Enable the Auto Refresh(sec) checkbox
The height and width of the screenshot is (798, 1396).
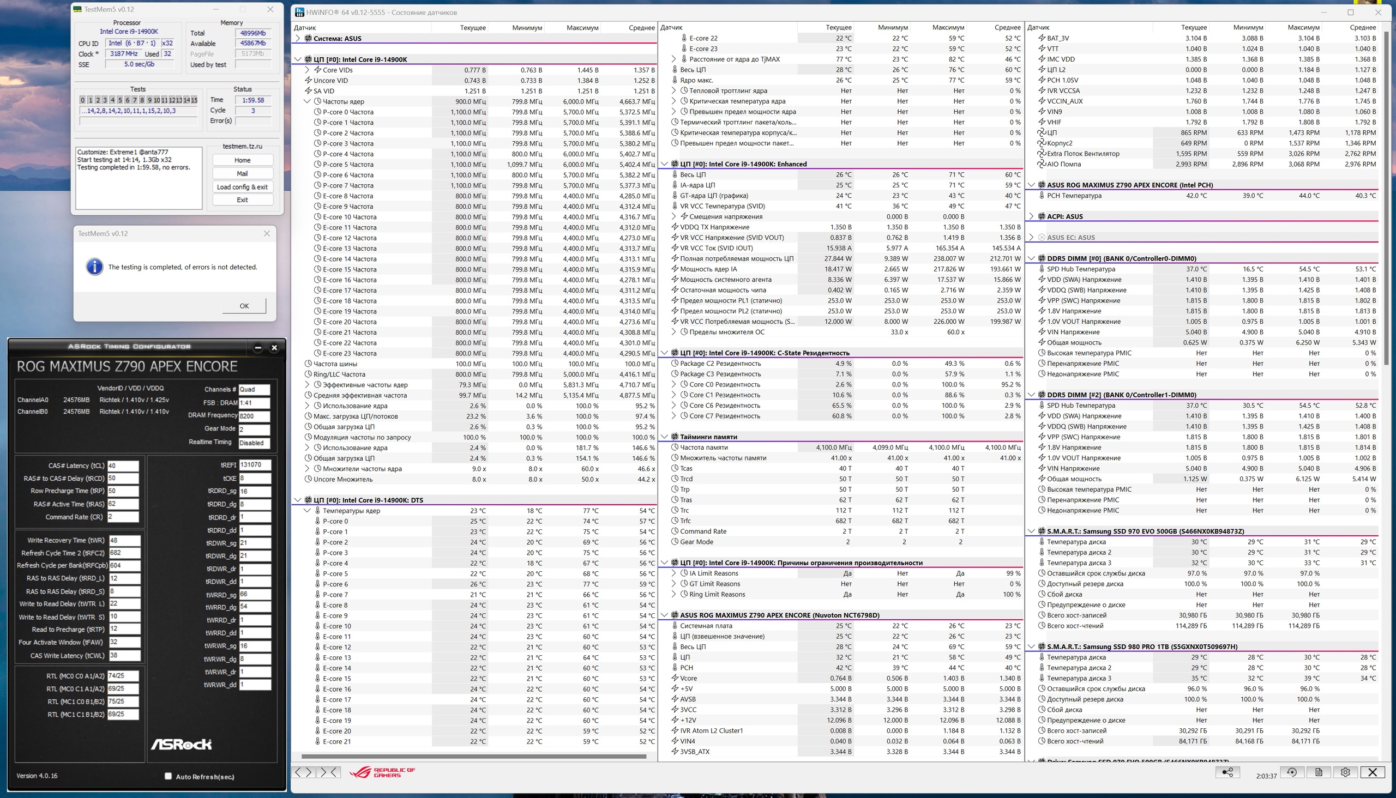coord(169,776)
